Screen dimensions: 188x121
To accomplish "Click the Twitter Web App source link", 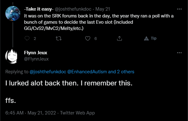I will pyautogui.click(x=77, y=113).
